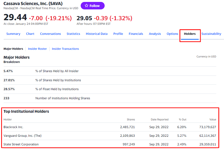Image resolution: width=224 pixels, height=149 pixels.
Task: Click the Currency in USD note
Action: (x=206, y=57)
